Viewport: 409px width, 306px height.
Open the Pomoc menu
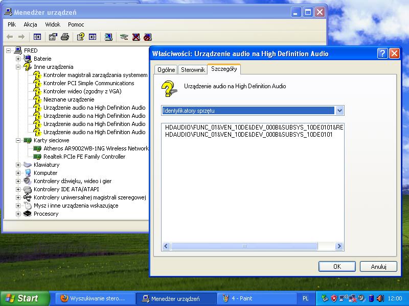[x=76, y=24]
